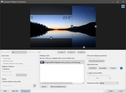Open the Perspective profile dropdown
The height and width of the screenshot is (93, 126).
click(109, 83)
